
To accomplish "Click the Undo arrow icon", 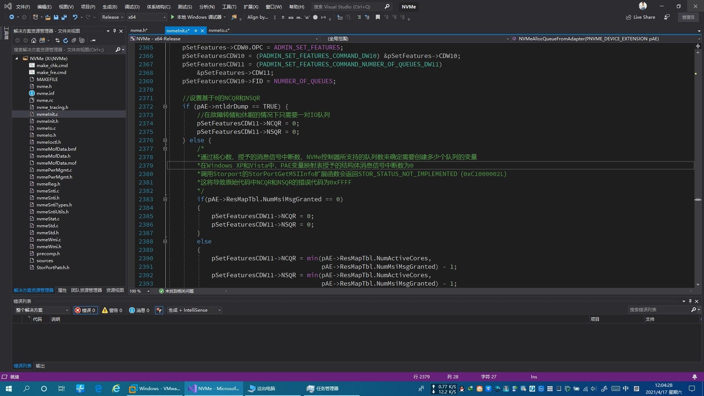I will [x=75, y=17].
